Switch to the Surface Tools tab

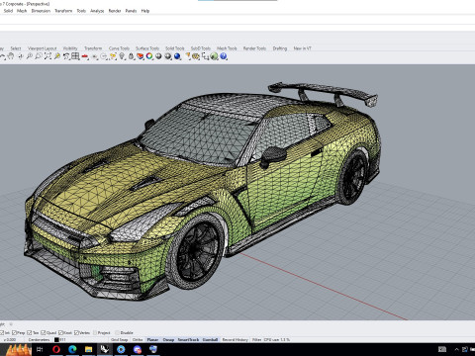coord(147,48)
